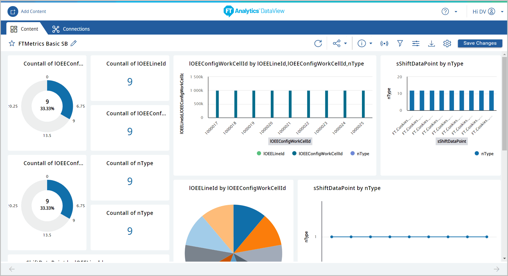Open the sliders adjustment settings icon

tap(416, 43)
